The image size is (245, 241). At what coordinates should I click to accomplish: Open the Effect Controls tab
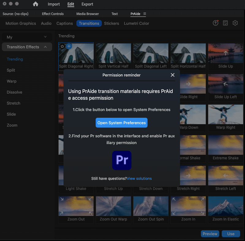(53, 14)
